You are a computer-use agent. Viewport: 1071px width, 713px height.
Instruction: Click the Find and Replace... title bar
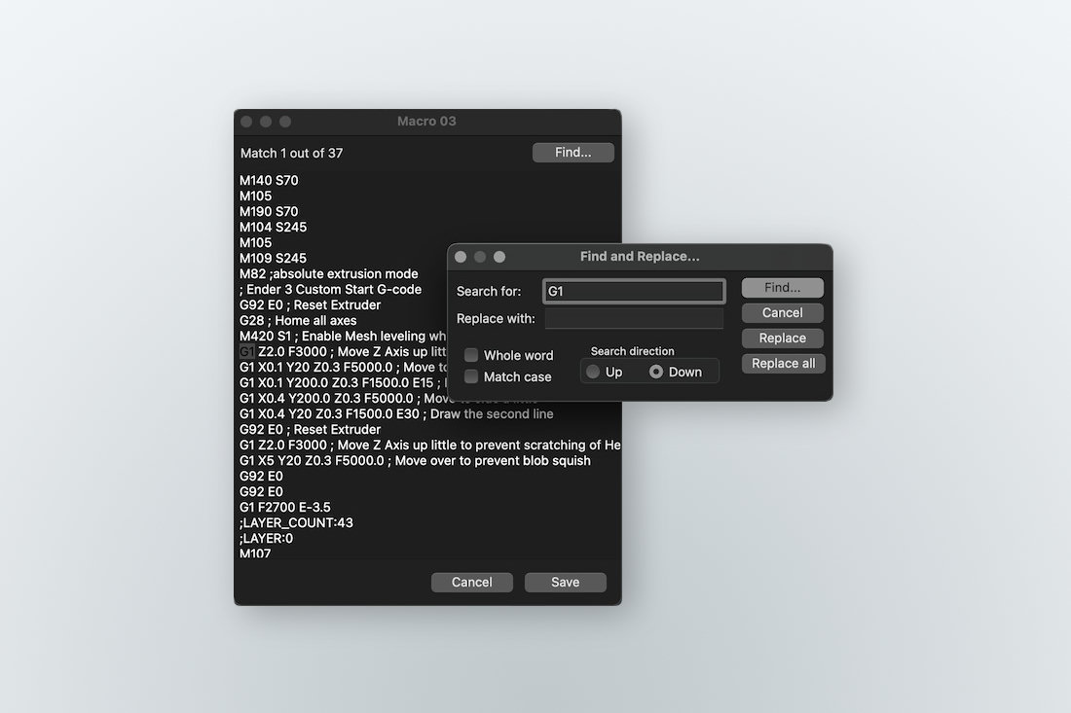pyautogui.click(x=640, y=257)
